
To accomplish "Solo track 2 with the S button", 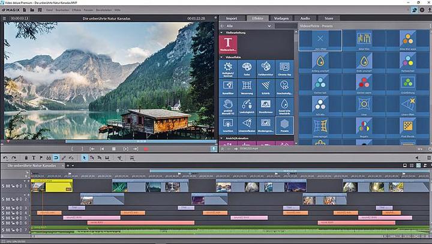I will pyautogui.click(x=3, y=198).
